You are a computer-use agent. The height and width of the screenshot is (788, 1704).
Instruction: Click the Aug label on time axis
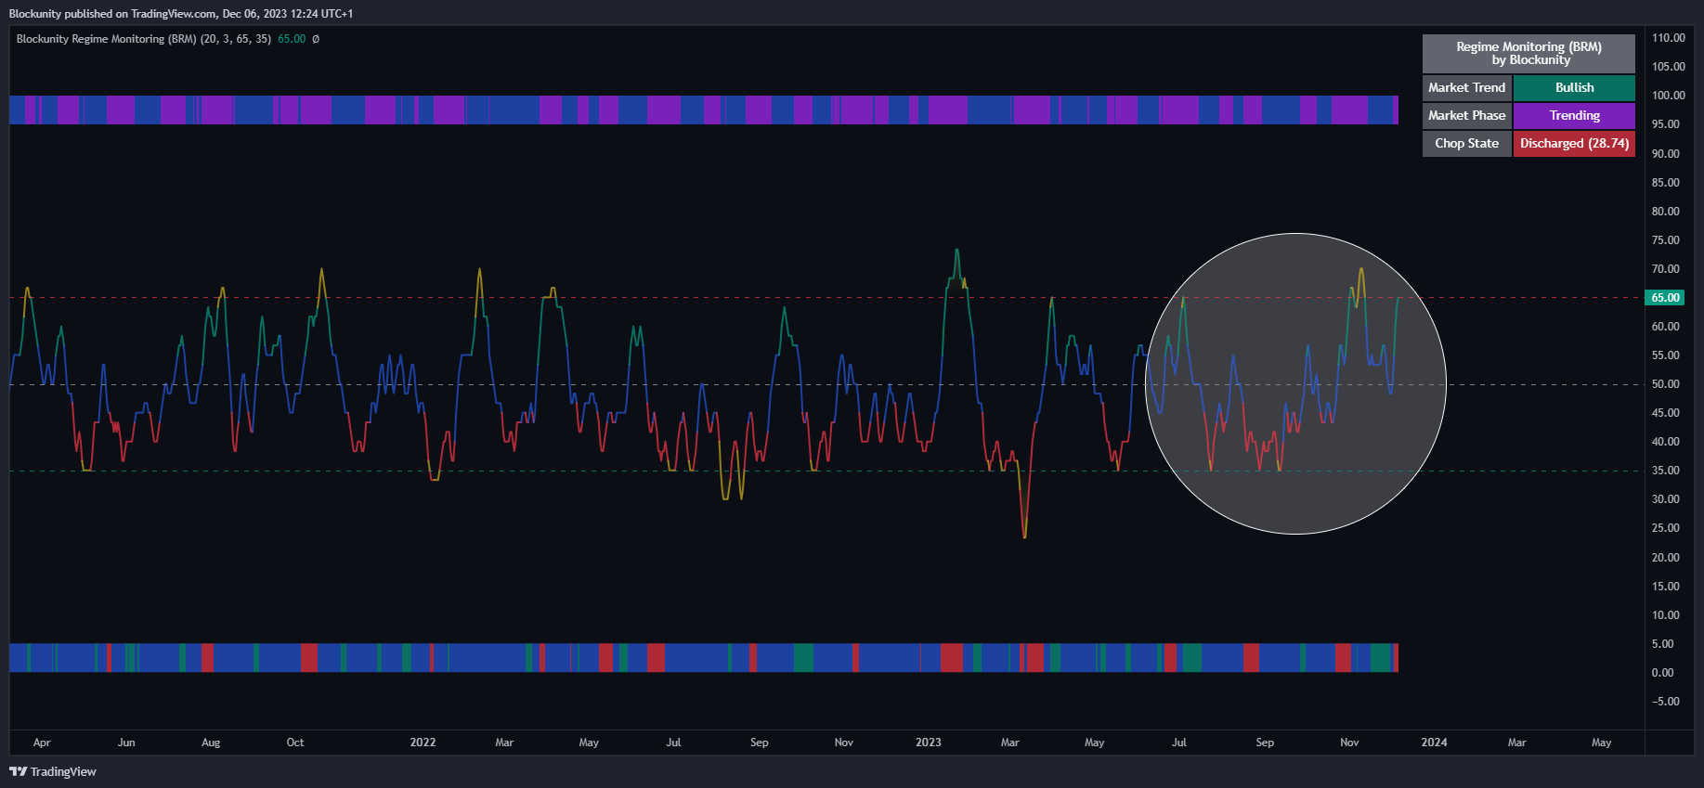point(211,743)
